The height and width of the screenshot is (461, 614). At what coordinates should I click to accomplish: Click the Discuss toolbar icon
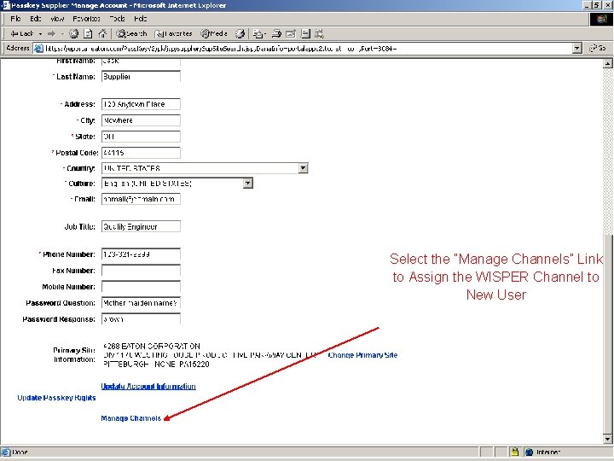tap(305, 33)
